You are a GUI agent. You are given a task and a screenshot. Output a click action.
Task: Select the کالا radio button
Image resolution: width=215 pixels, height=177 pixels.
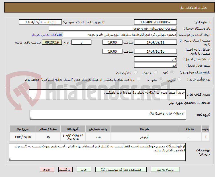[172, 72]
